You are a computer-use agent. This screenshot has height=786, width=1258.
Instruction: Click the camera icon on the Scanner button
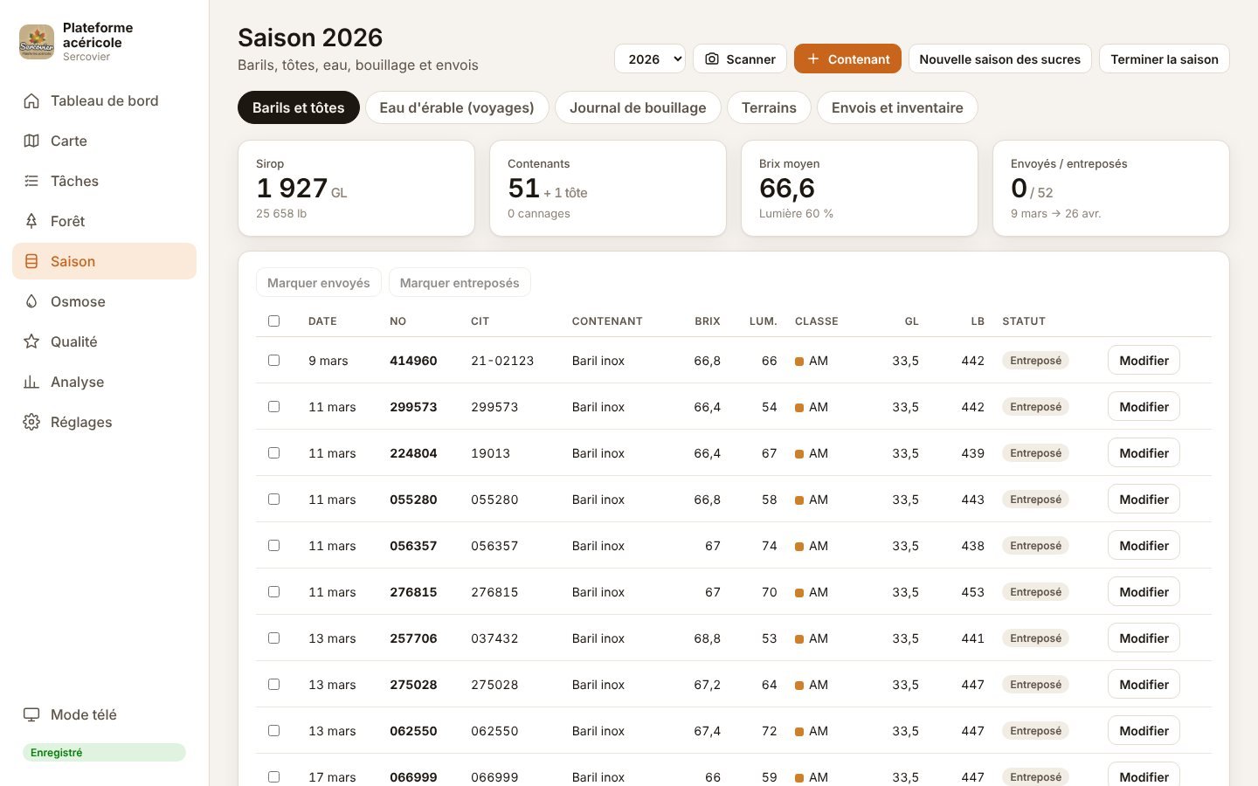pyautogui.click(x=712, y=59)
